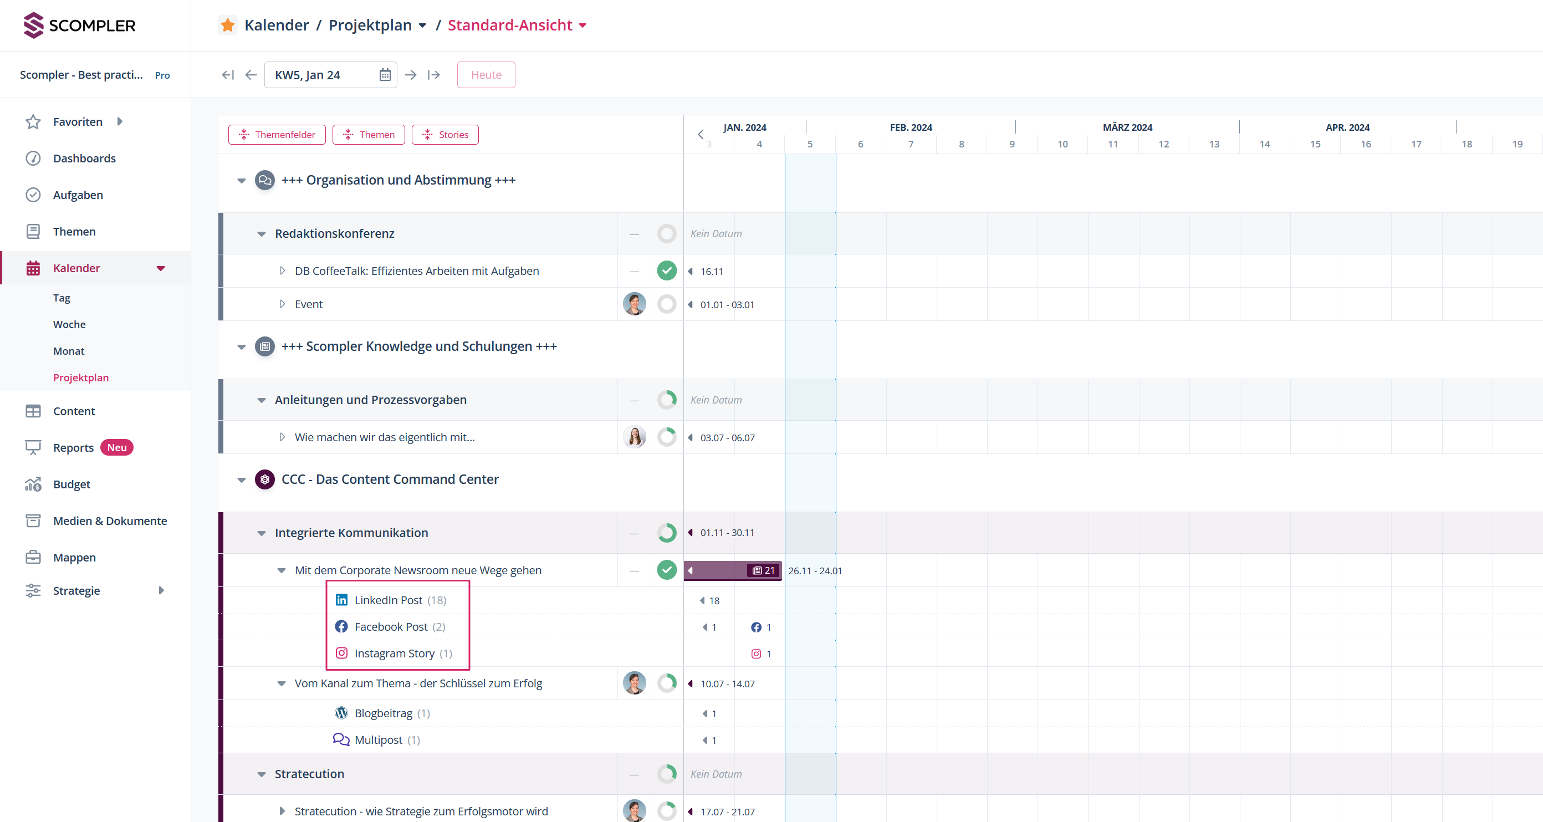Toggle completed status of DB CoffeeTalk
The image size is (1543, 822).
tap(667, 271)
